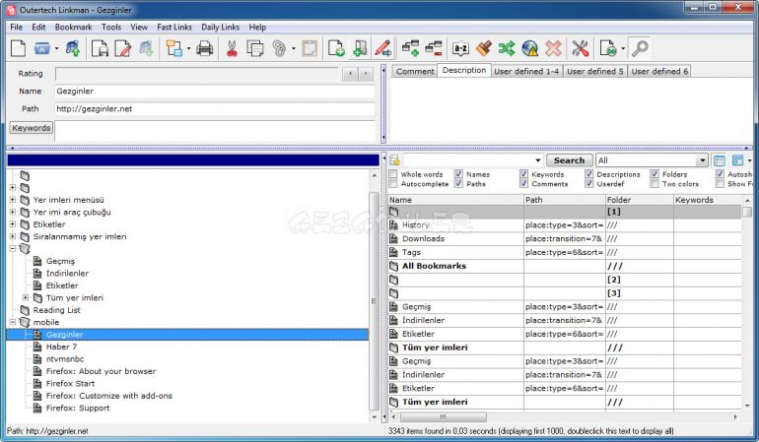Click the Add new folder icon
The image size is (759, 442).
point(360,48)
